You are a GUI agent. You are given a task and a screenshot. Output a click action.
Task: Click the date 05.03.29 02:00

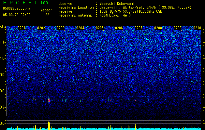coord(17,15)
